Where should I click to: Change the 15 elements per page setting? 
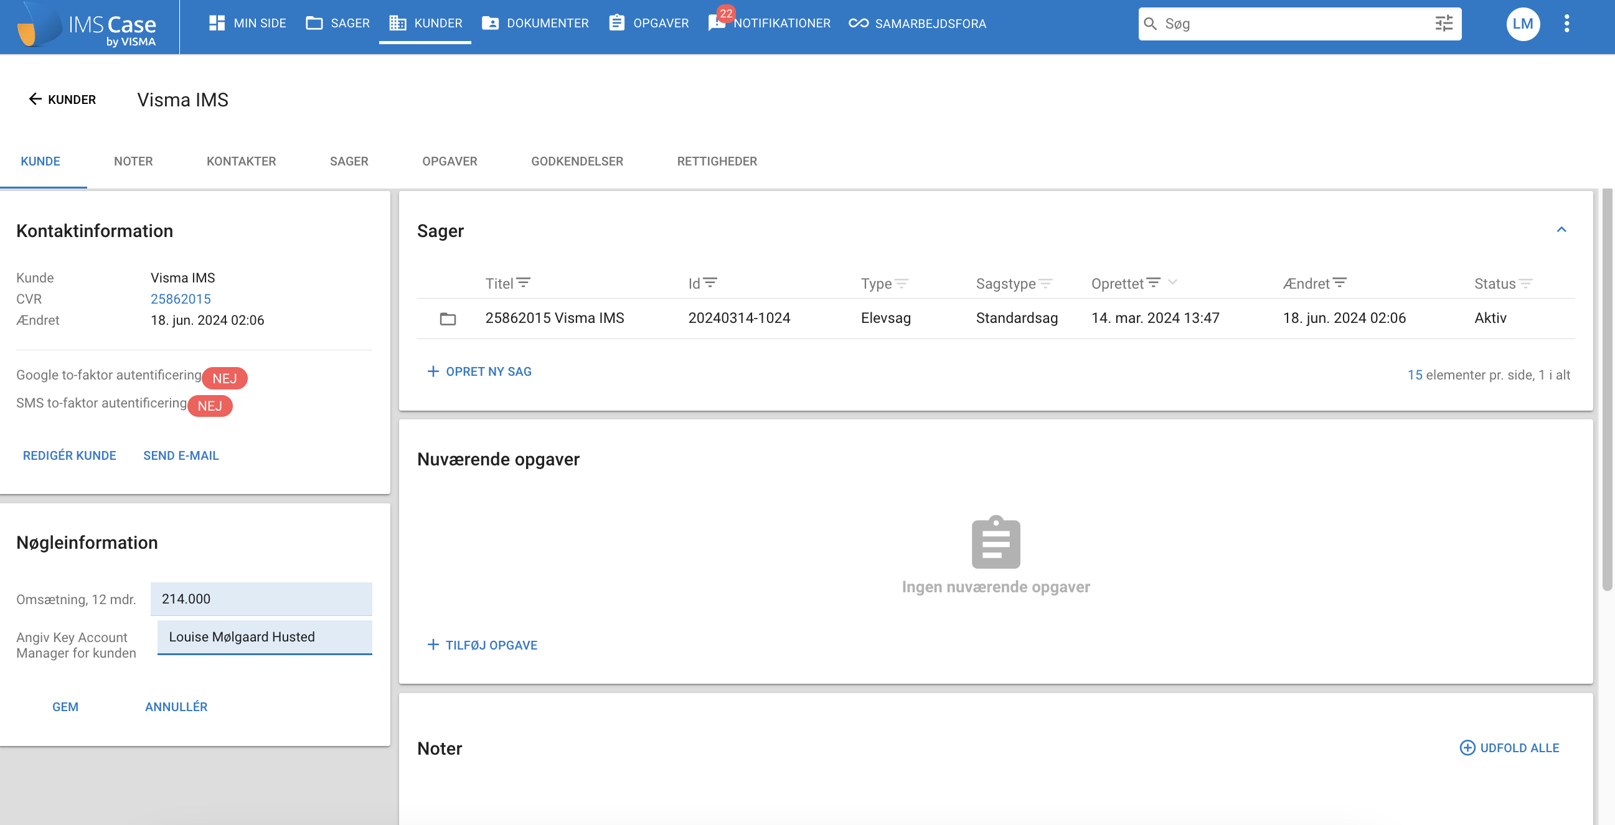[1415, 375]
